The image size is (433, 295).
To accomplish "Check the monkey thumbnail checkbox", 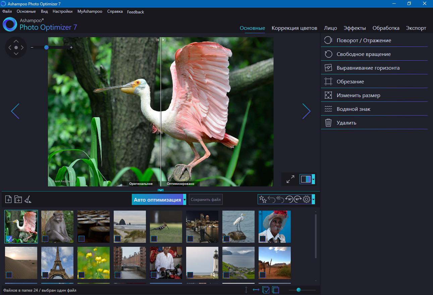I will coord(45,239).
